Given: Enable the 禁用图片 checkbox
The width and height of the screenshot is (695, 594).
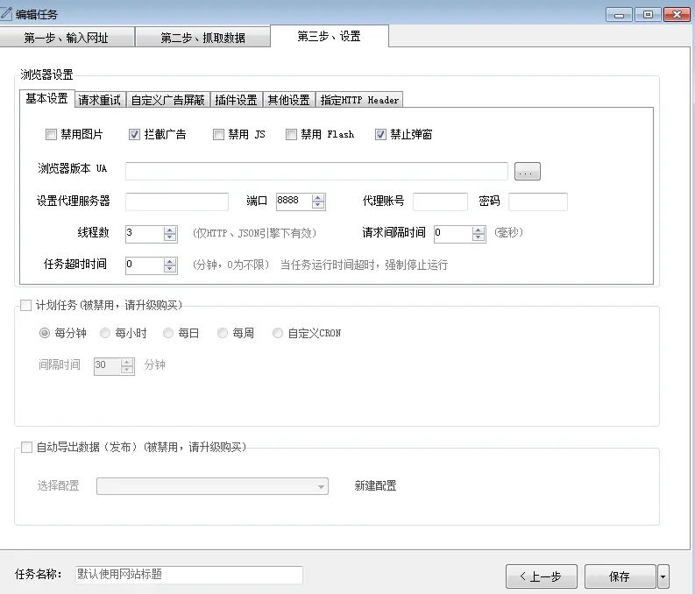Looking at the screenshot, I should click(x=52, y=134).
